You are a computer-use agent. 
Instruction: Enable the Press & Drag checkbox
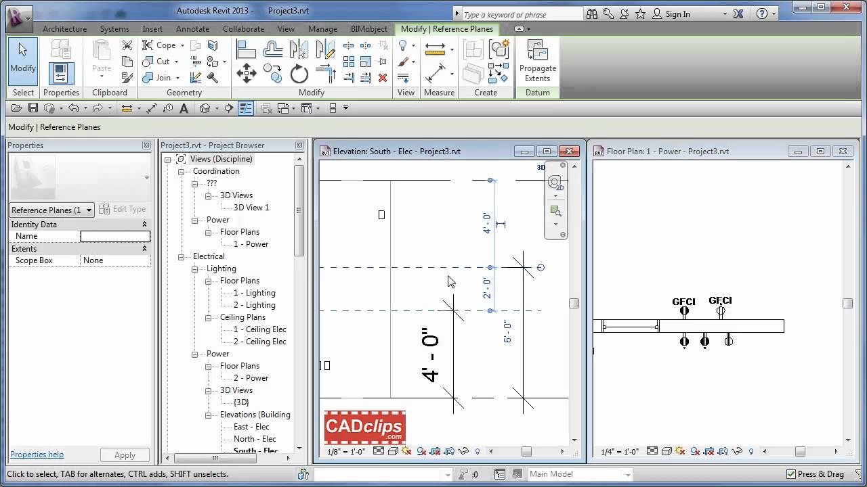point(791,474)
